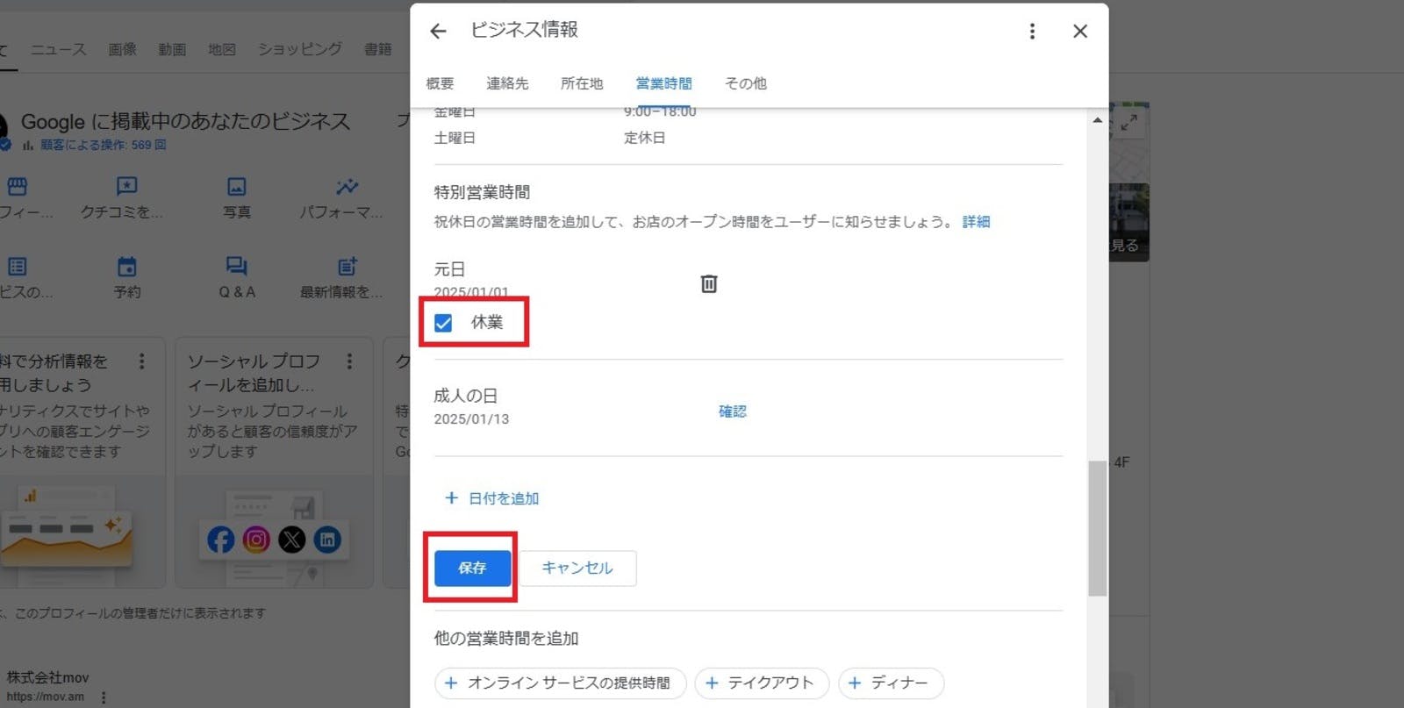
Task: Open the その他 tab
Action: (746, 83)
